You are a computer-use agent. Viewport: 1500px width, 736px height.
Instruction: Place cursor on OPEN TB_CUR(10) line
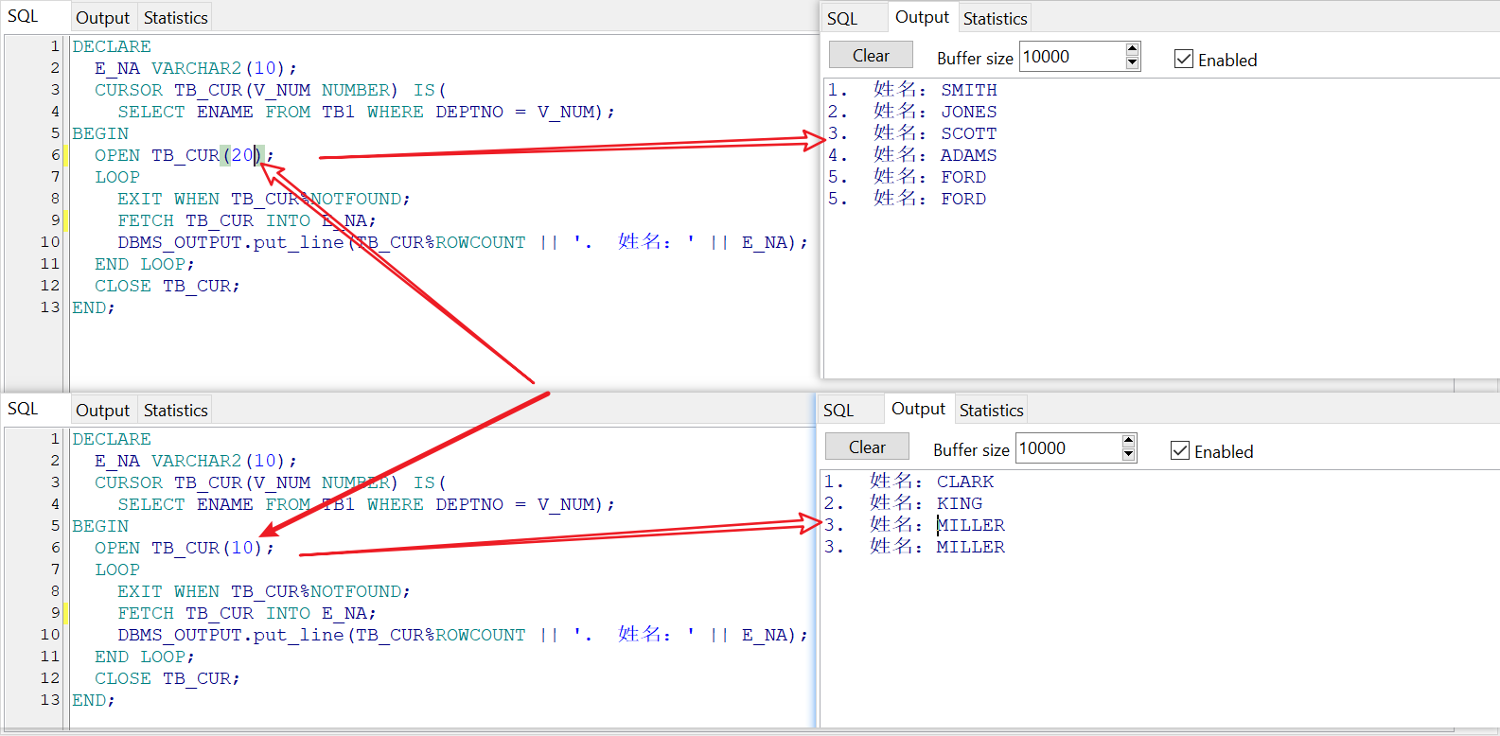tap(184, 548)
